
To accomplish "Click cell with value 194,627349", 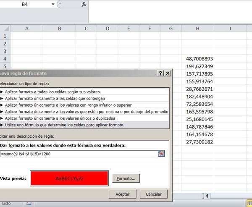I will tap(197, 66).
